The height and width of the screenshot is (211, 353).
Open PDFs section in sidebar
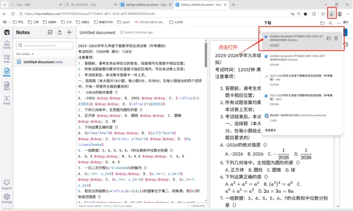[x=7, y=86]
